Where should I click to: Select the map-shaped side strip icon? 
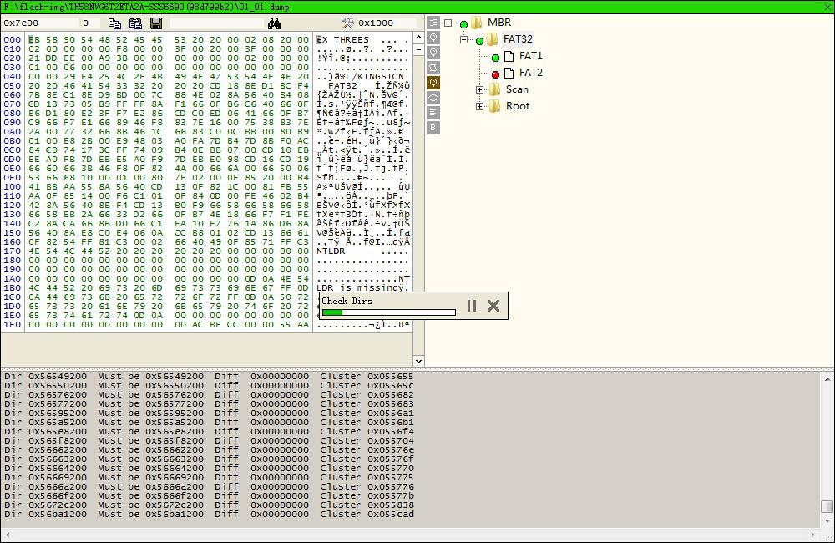pyautogui.click(x=433, y=67)
